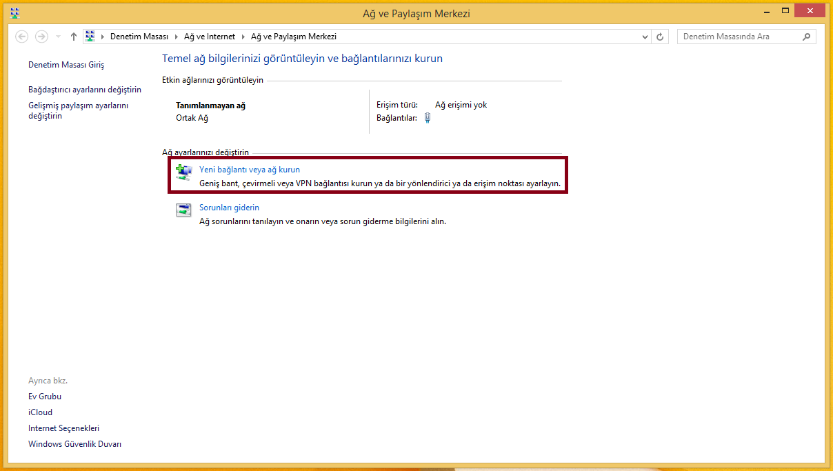Open Windows Güvenlik Duvarı link
The height and width of the screenshot is (471, 833).
(74, 444)
